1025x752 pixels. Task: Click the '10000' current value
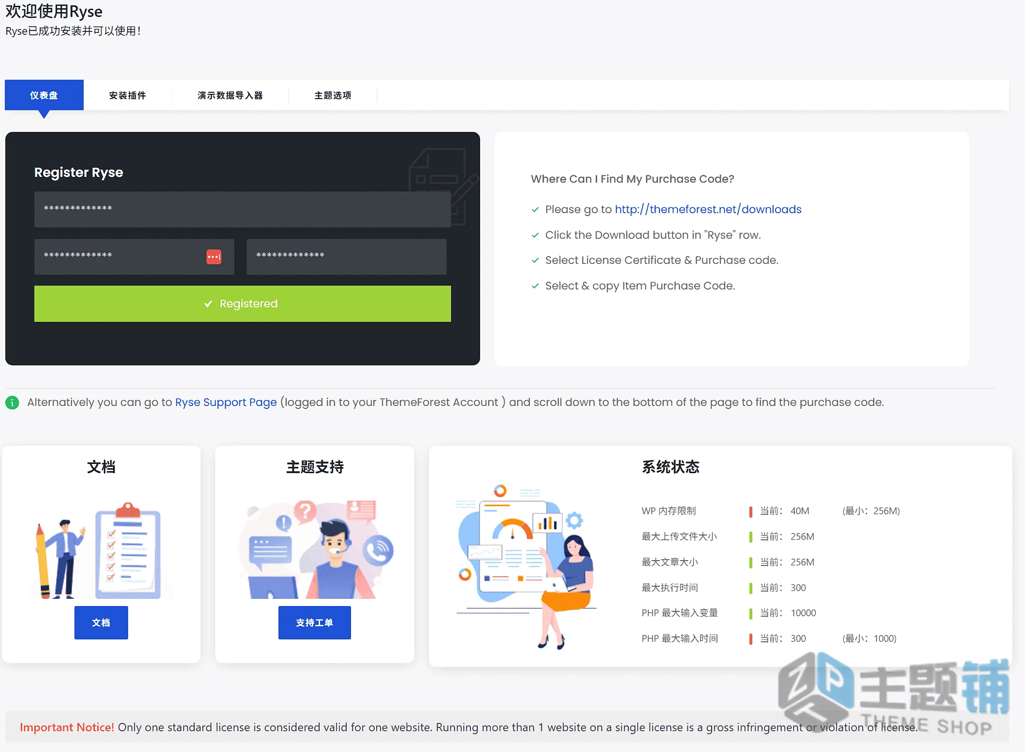coord(804,613)
